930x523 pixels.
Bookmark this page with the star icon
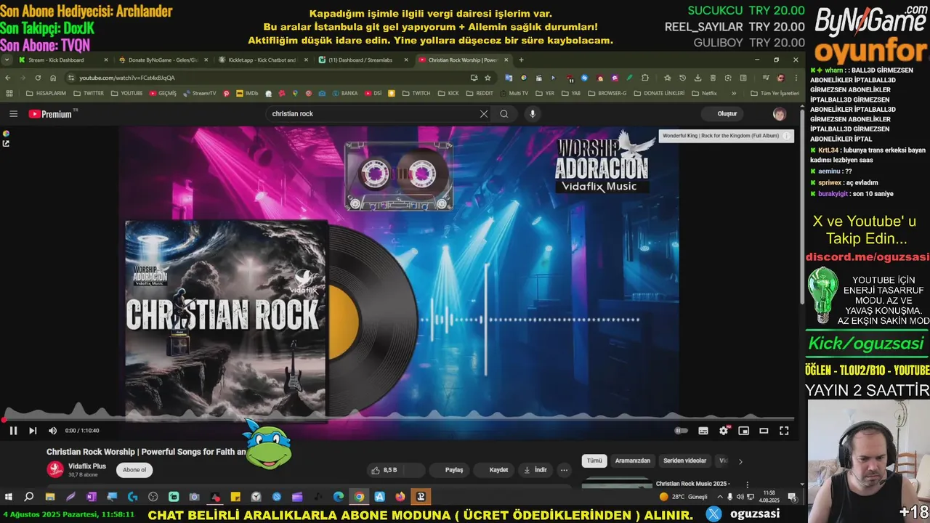coord(488,78)
